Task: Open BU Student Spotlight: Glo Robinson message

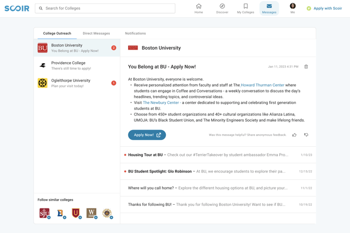Action: pyautogui.click(x=218, y=171)
